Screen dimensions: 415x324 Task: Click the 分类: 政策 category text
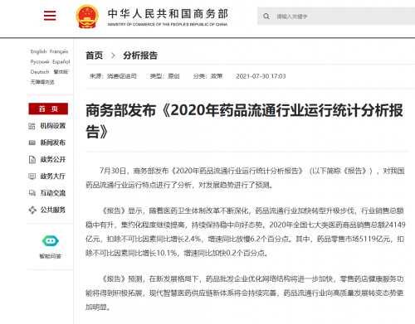[207, 76]
